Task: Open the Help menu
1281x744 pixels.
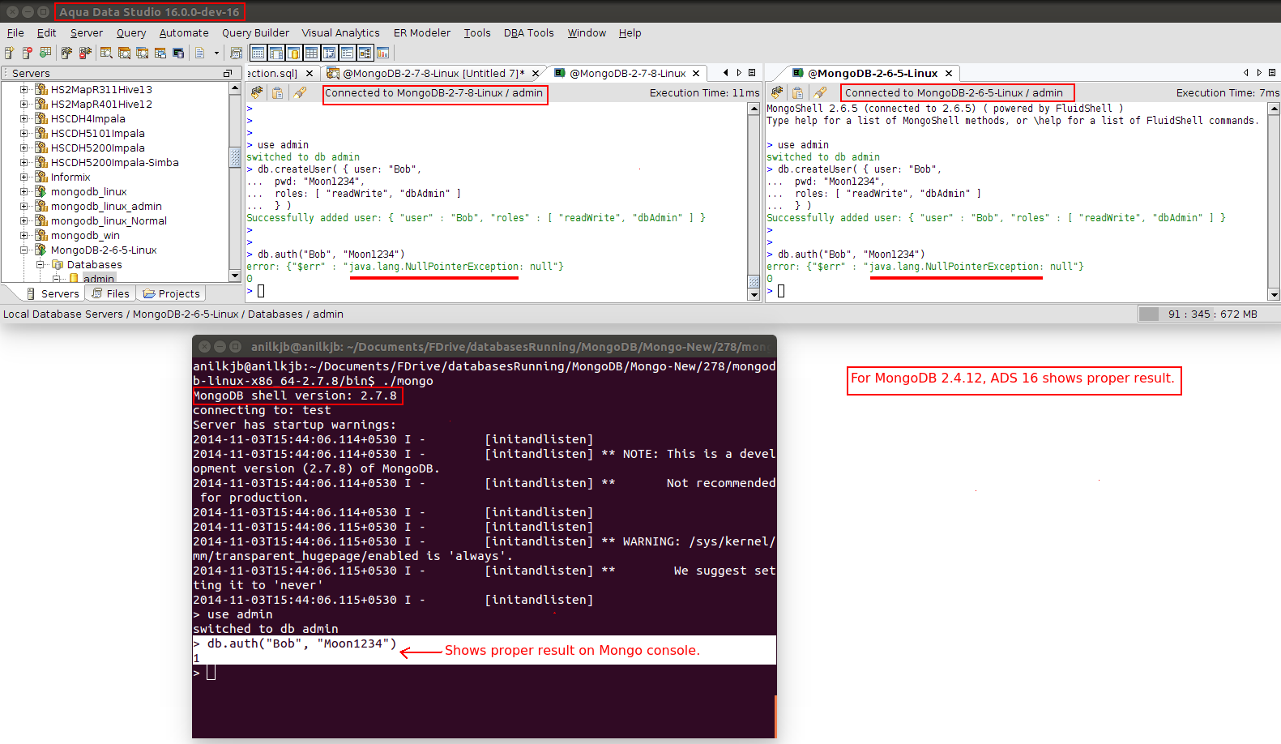Action: (x=630, y=33)
